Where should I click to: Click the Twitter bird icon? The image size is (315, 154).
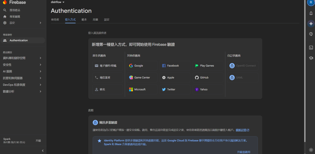pos(164,89)
